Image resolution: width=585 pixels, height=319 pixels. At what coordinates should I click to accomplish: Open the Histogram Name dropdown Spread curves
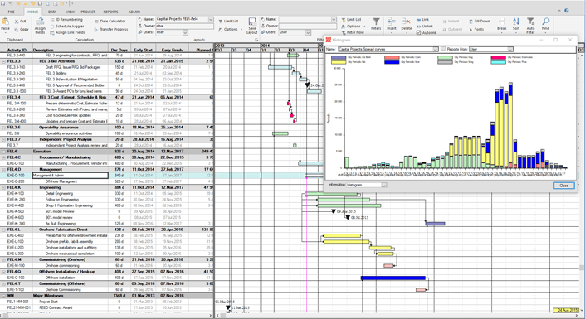(436, 49)
